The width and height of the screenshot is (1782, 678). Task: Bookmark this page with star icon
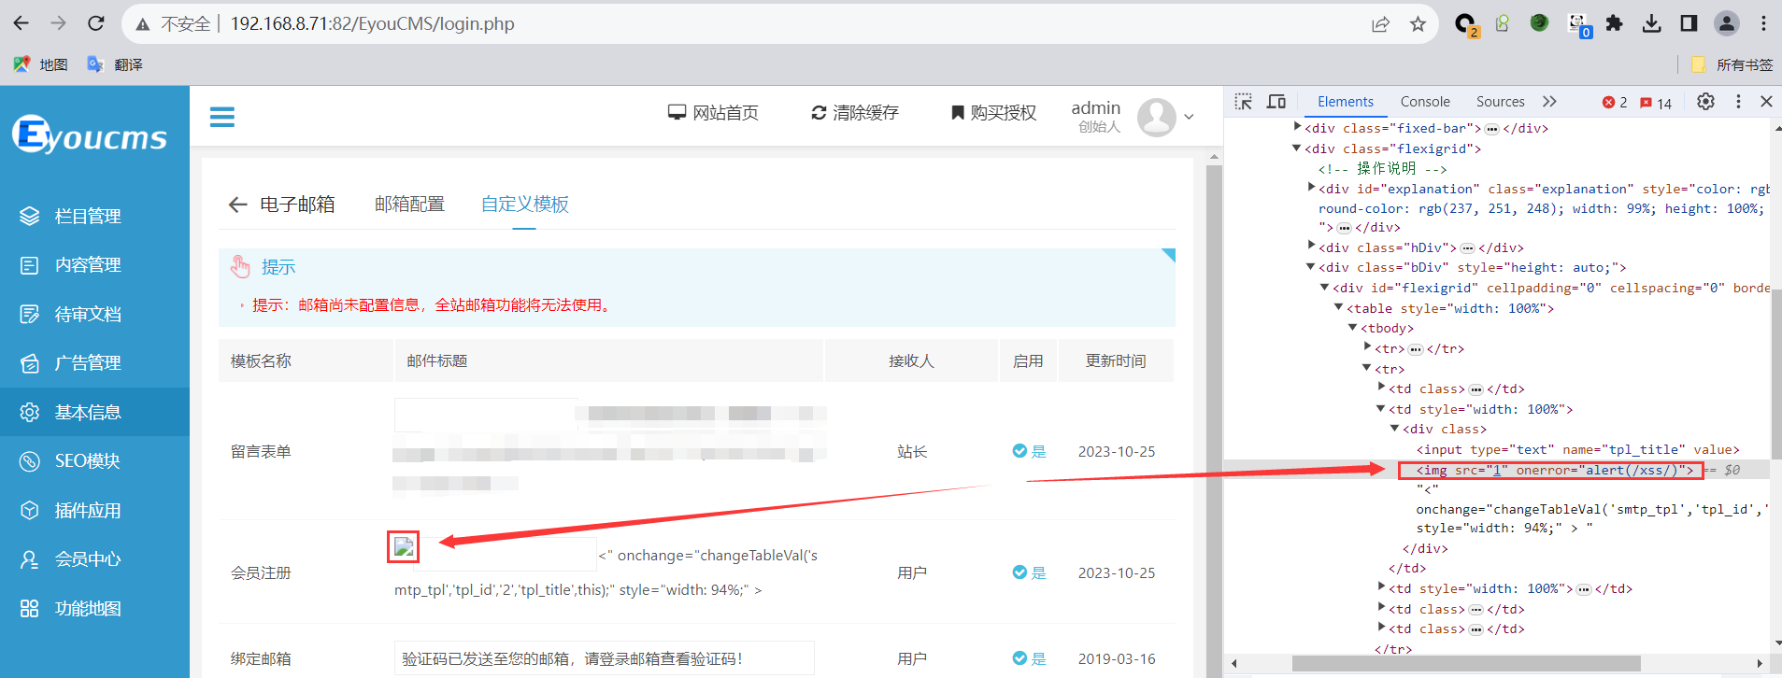click(x=1418, y=24)
